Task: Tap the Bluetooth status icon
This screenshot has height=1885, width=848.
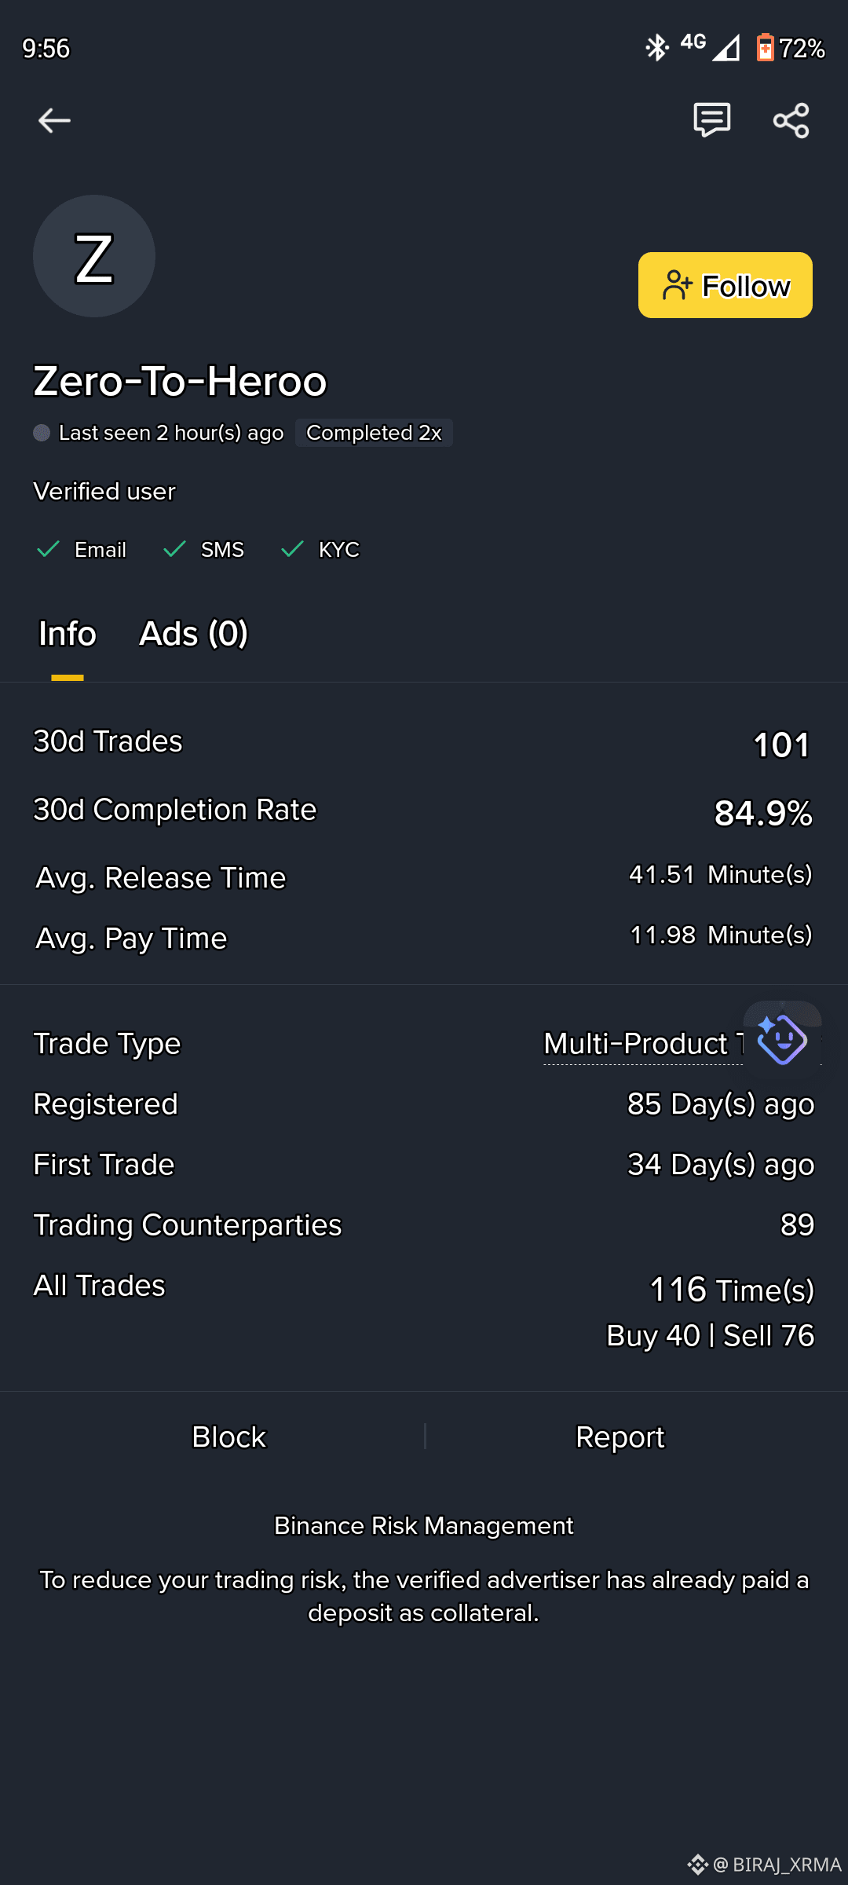Action: coord(656,48)
